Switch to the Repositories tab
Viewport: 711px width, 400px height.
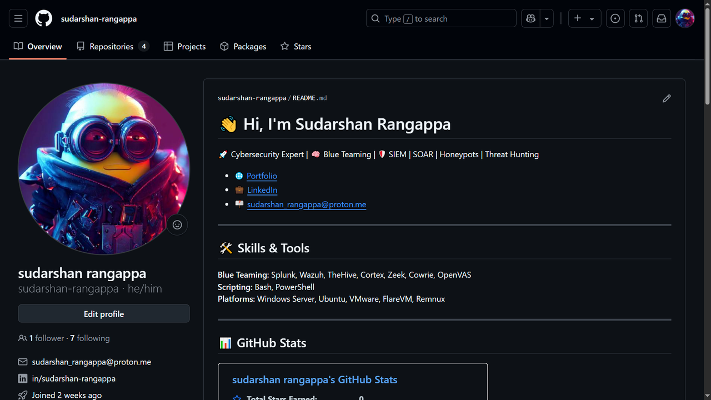point(113,47)
